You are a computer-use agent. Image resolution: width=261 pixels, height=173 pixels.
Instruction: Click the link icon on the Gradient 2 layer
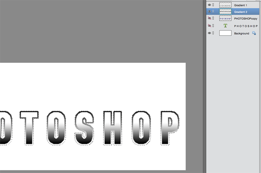coord(213,12)
